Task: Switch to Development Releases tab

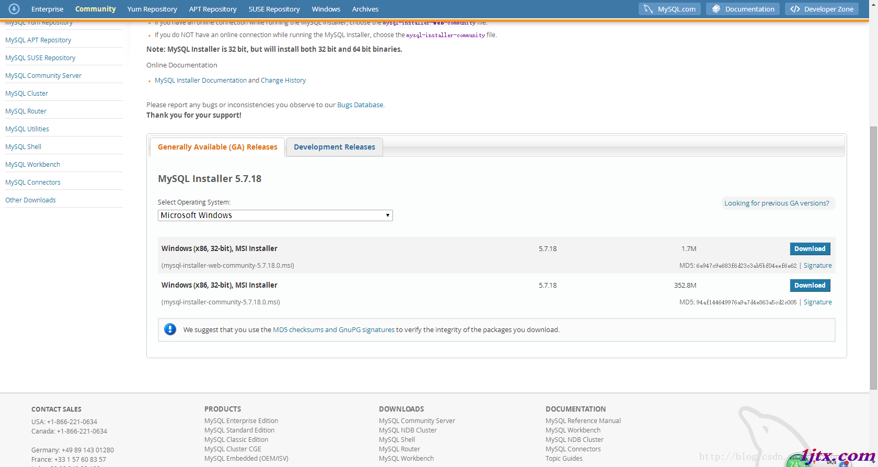Action: click(334, 147)
